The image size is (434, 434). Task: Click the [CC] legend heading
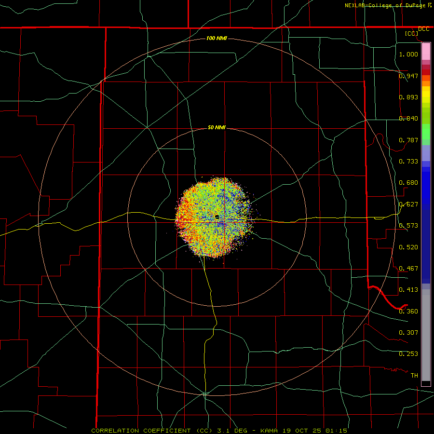pos(412,33)
